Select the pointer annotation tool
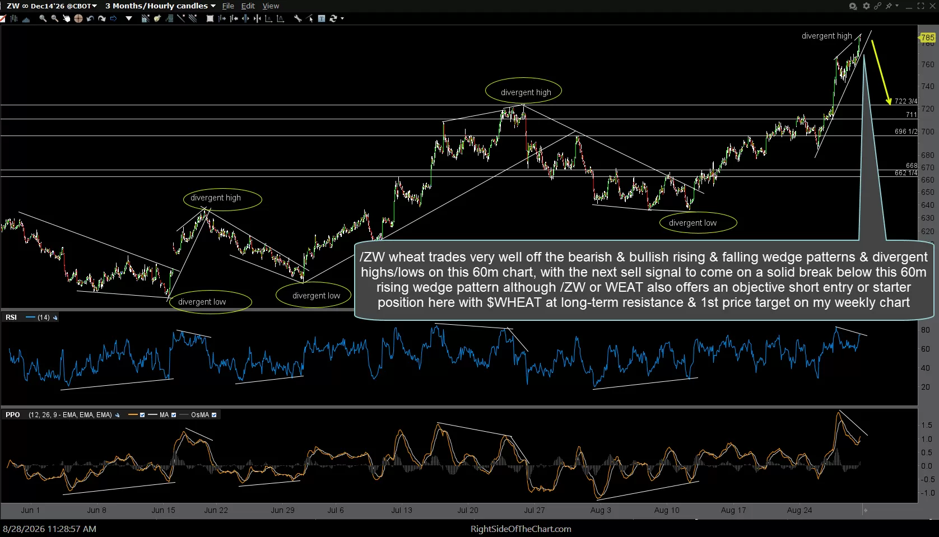This screenshot has height=537, width=939. [310, 18]
